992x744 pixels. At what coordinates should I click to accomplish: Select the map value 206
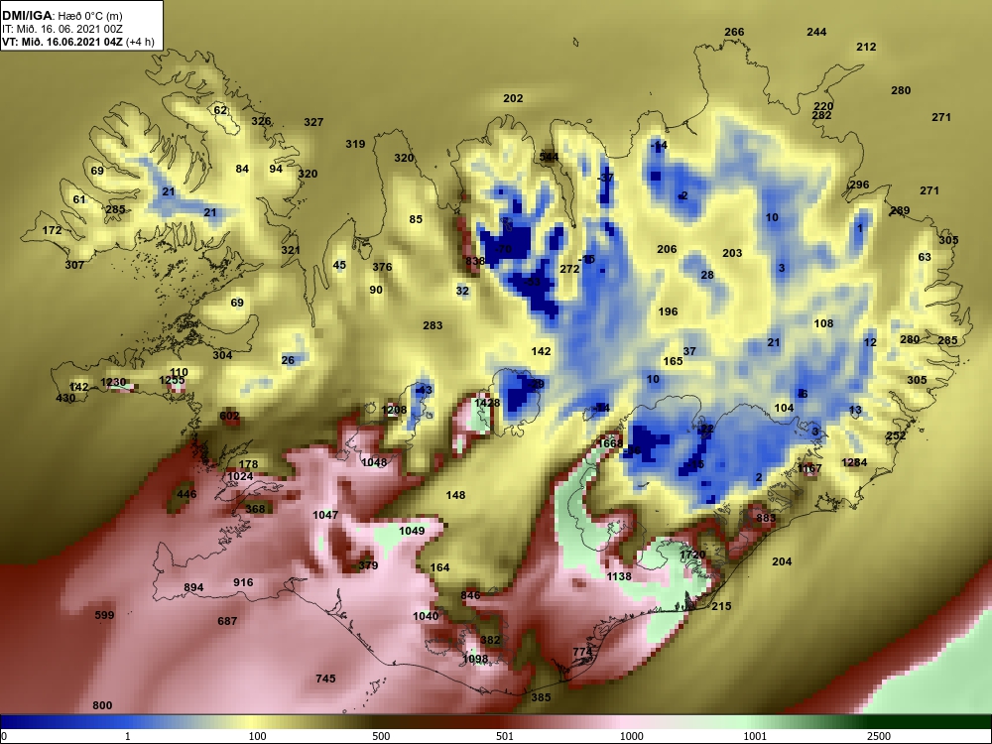(x=667, y=249)
